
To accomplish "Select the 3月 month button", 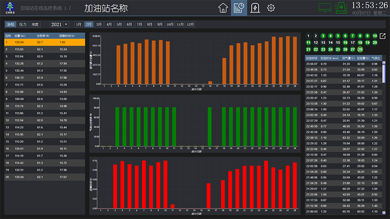I will point(99,24).
